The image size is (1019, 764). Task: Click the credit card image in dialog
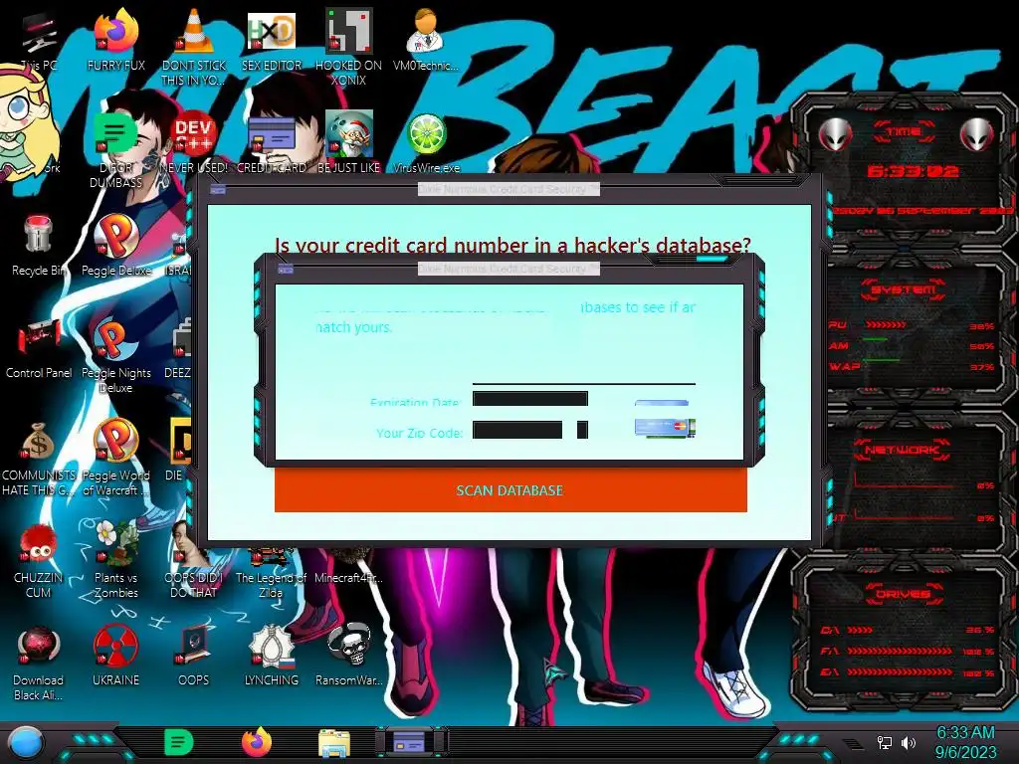(x=665, y=428)
